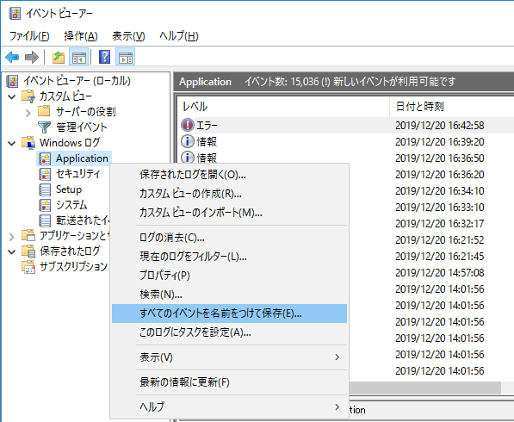Select すべてのイベントを名前をつけて保存(E)...
The width and height of the screenshot is (514, 422).
229,313
